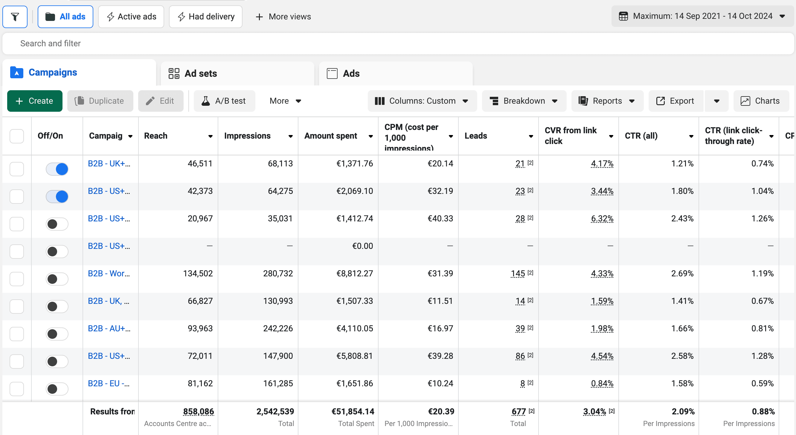The image size is (796, 435).
Task: Open the Columns: Custom dropdown
Action: 422,101
